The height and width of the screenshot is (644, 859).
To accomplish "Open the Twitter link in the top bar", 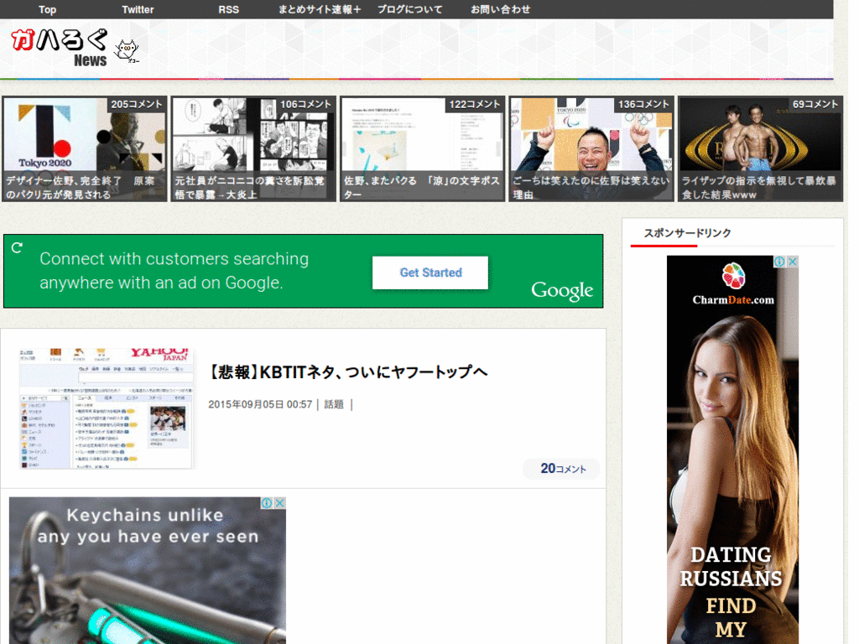I will (x=138, y=9).
